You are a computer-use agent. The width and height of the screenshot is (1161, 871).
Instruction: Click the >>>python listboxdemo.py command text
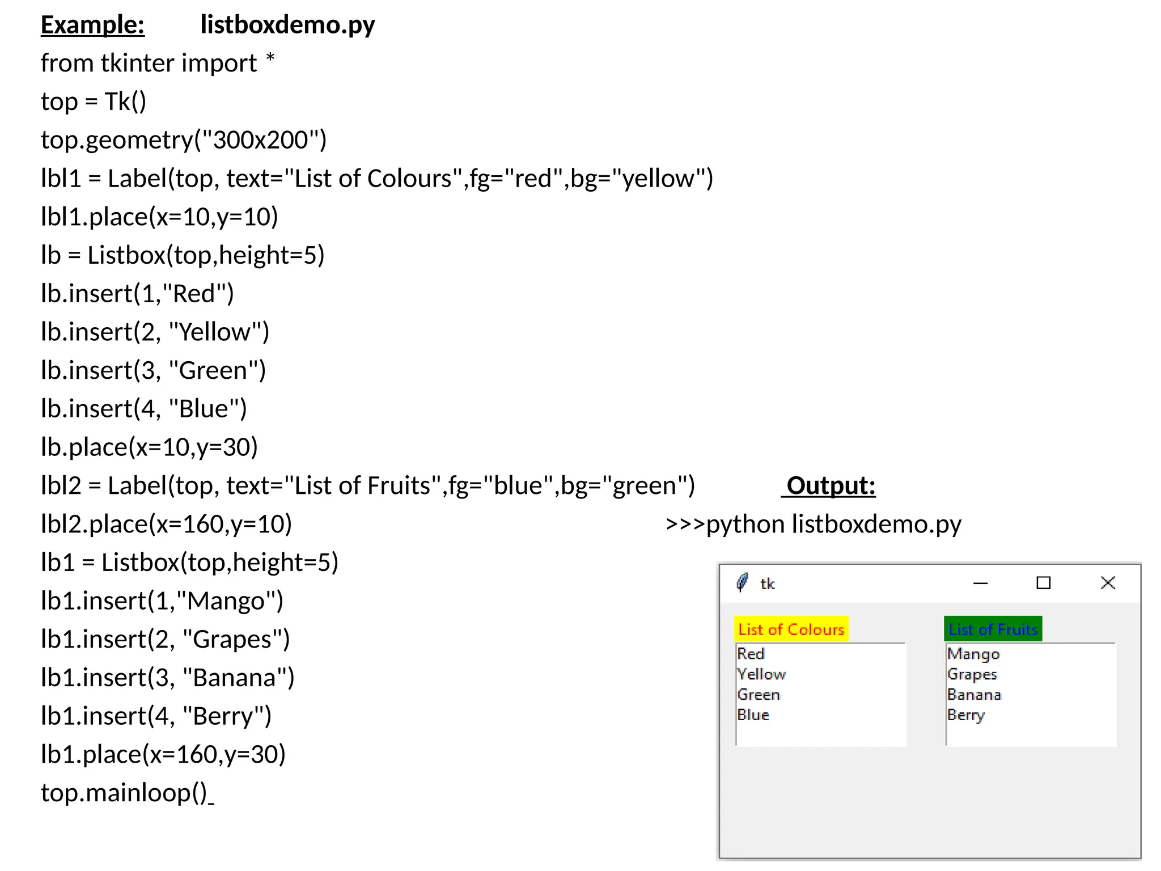(813, 525)
